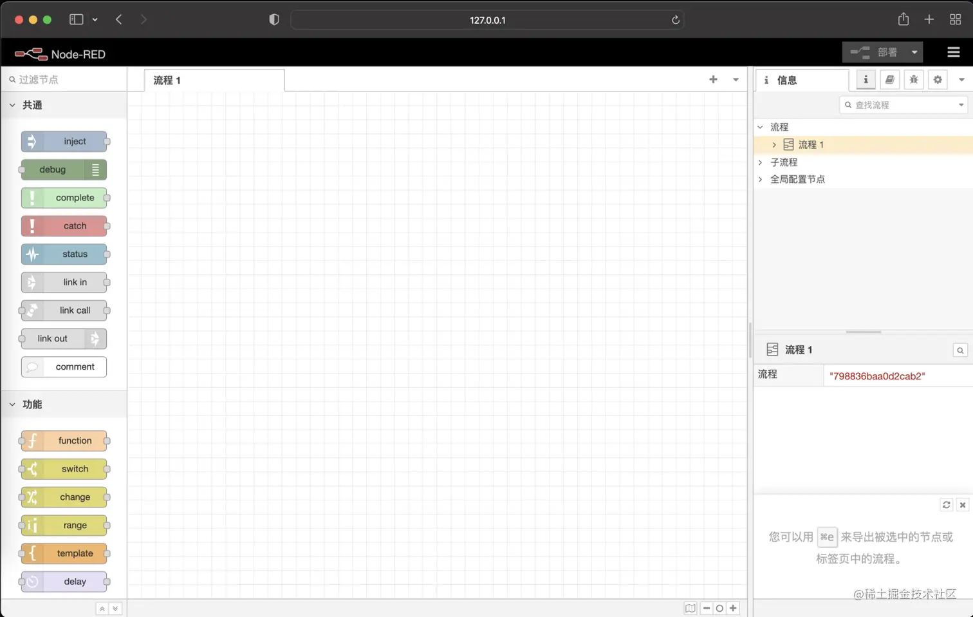Reload the page in the browser
973x617 pixels.
coord(675,20)
